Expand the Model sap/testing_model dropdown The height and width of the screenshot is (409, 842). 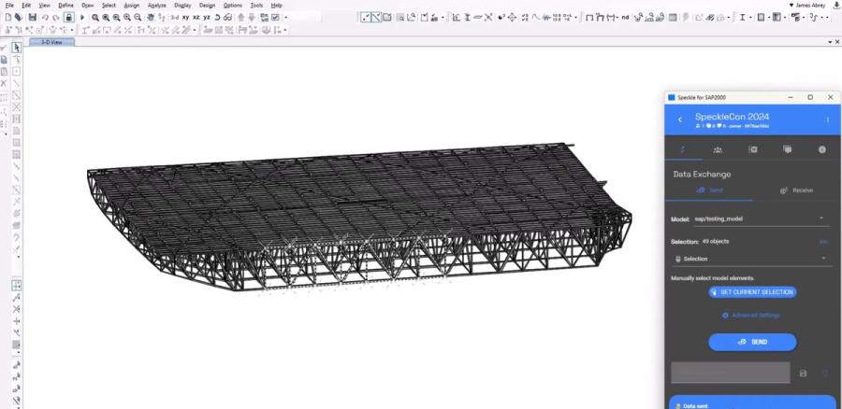click(760, 219)
